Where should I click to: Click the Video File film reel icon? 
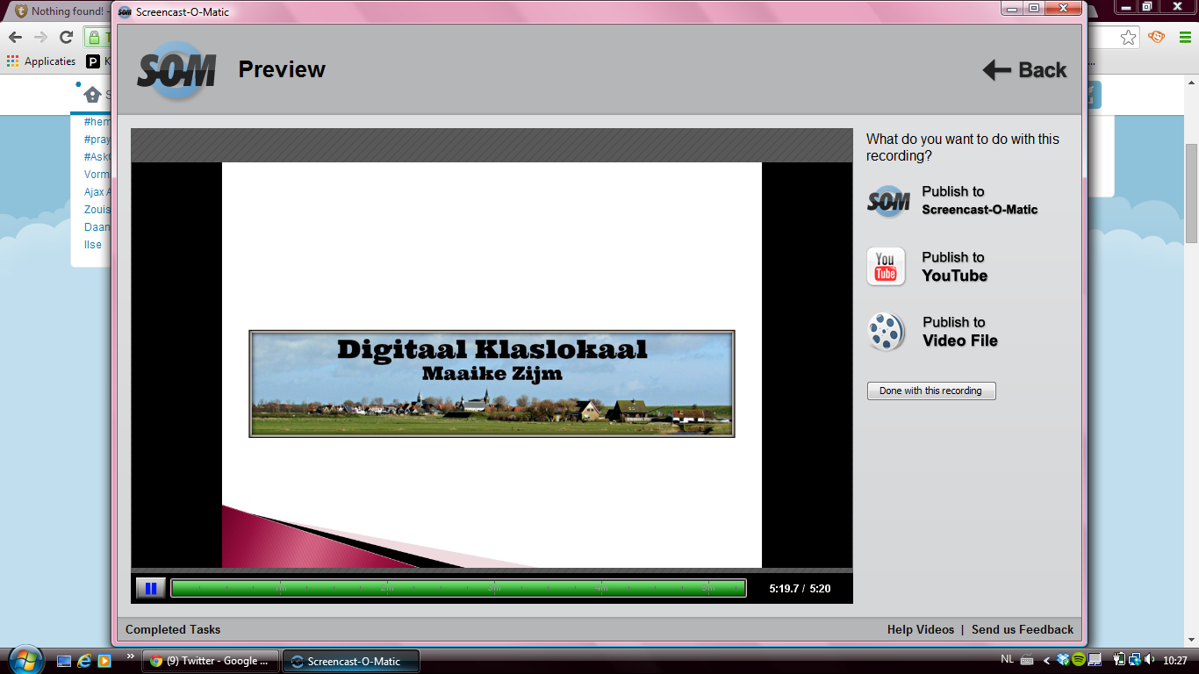pyautogui.click(x=887, y=333)
